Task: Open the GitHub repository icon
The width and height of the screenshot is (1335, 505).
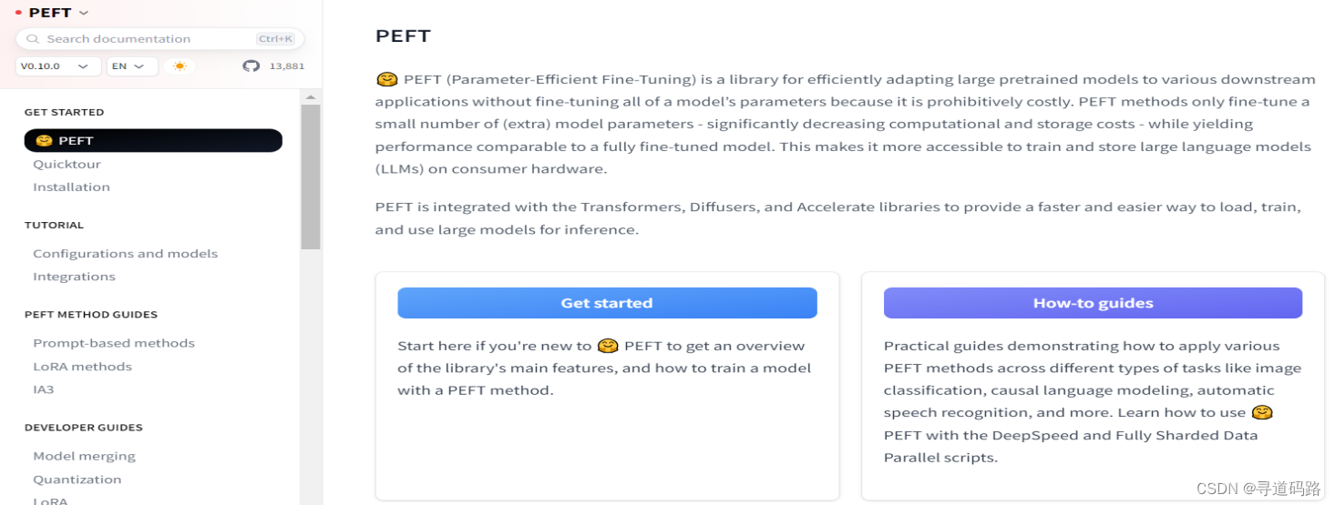Action: point(251,66)
